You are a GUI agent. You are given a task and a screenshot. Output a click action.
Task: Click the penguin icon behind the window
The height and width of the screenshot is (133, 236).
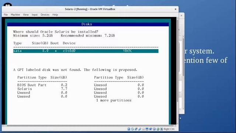[7, 5]
